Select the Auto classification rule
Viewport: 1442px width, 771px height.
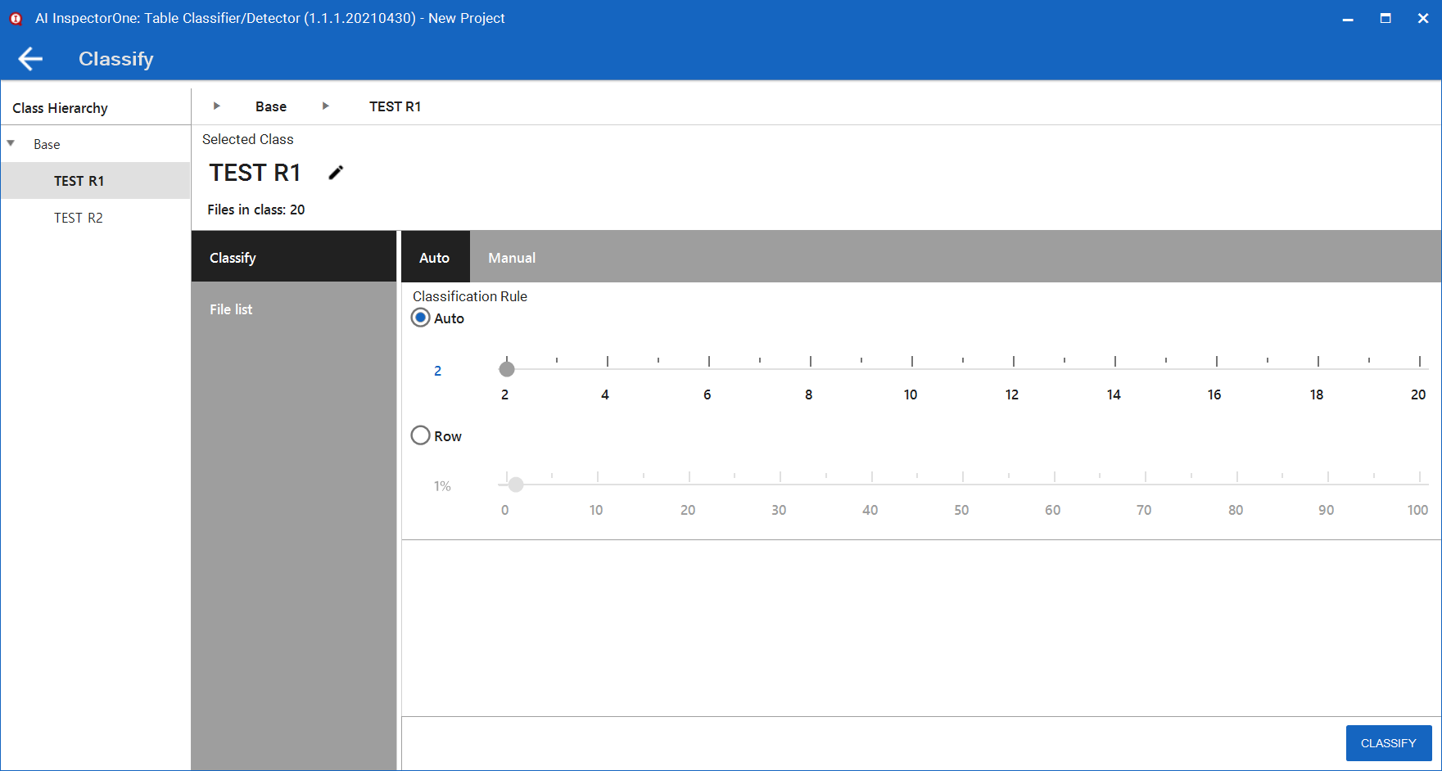[420, 318]
